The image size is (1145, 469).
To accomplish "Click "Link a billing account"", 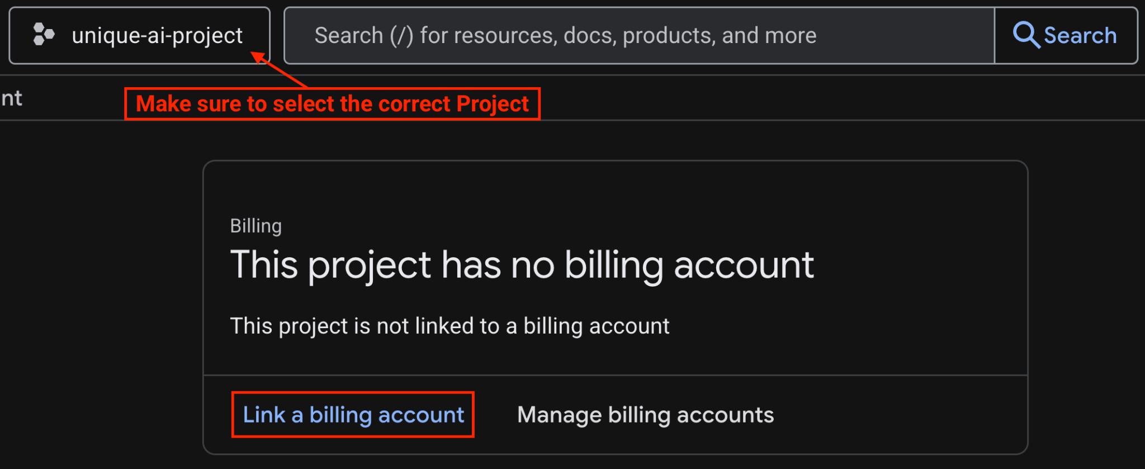I will (353, 415).
